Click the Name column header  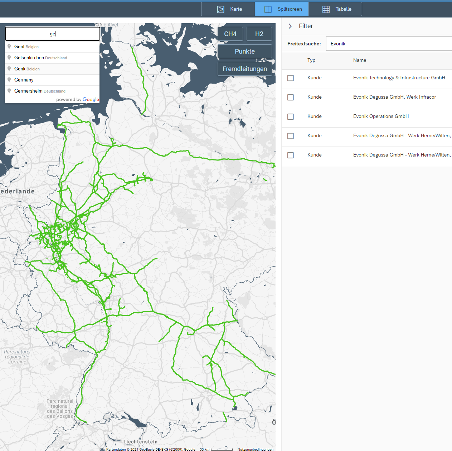(360, 60)
